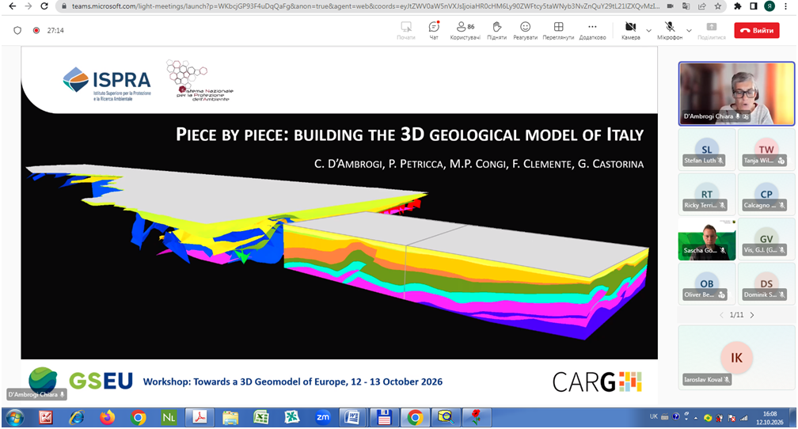The width and height of the screenshot is (798, 429).
Task: Select Stefan Luth participant tile
Action: pos(706,150)
